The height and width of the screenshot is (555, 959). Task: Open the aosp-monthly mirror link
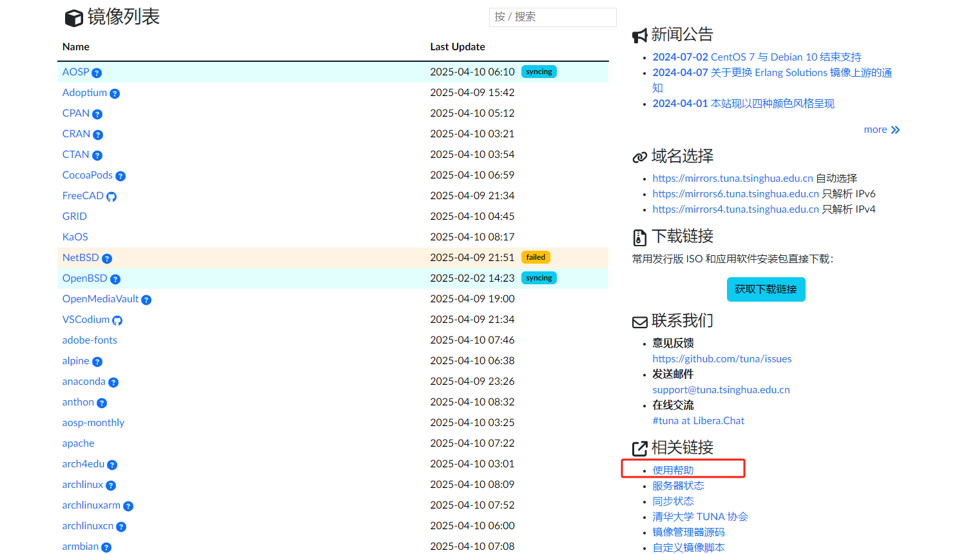coord(93,422)
